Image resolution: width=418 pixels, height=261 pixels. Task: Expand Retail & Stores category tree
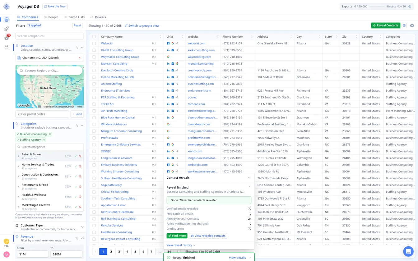coord(18,156)
